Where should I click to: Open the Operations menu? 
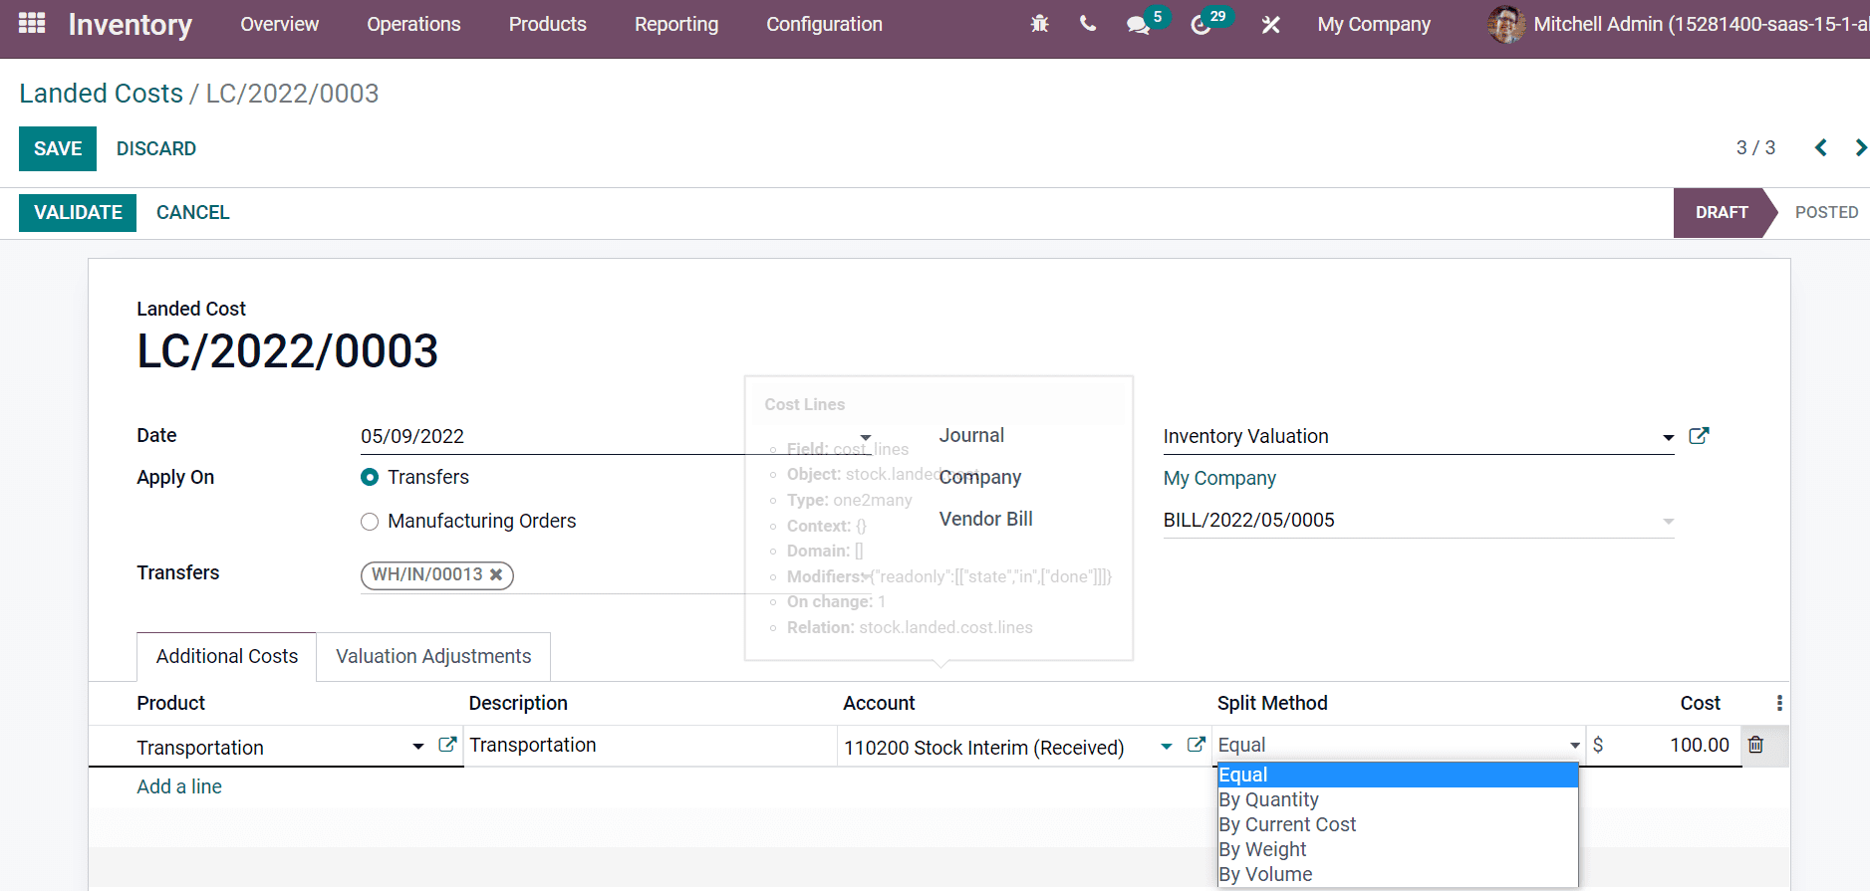point(413,24)
